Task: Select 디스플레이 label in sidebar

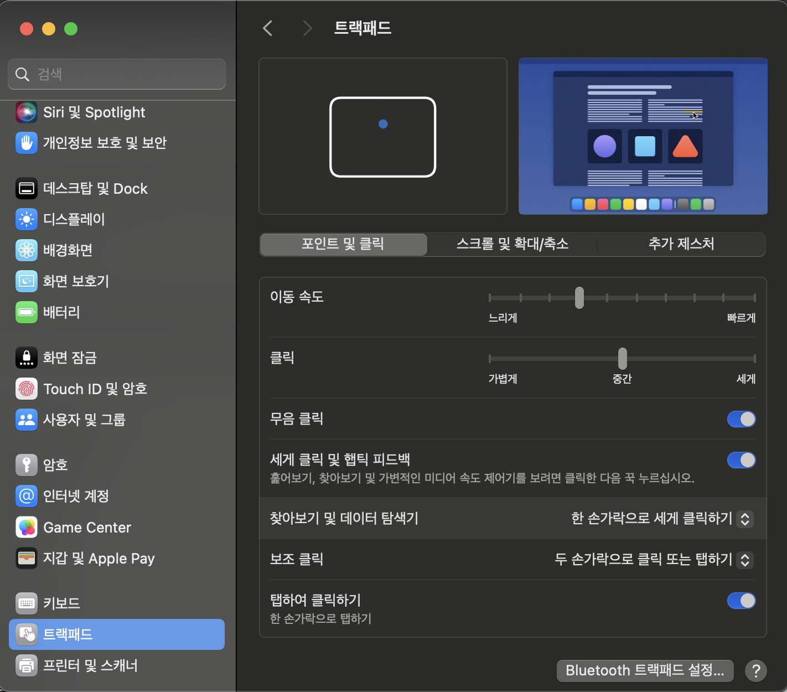Action: (x=74, y=219)
